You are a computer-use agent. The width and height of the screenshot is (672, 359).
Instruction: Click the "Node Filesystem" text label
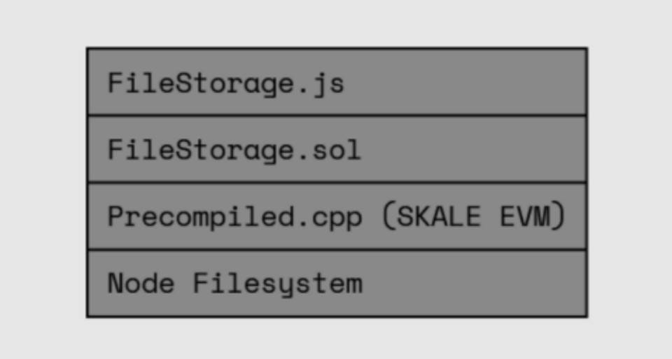click(235, 284)
